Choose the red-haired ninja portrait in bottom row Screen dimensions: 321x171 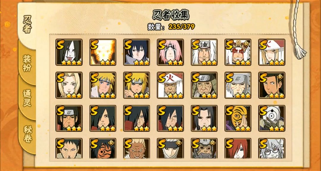coord(238,148)
